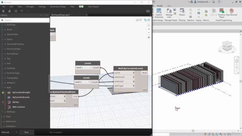The width and height of the screenshot is (242, 136).
Task: Click the Save icon in Dynamo toolbar
Action: (16, 11)
